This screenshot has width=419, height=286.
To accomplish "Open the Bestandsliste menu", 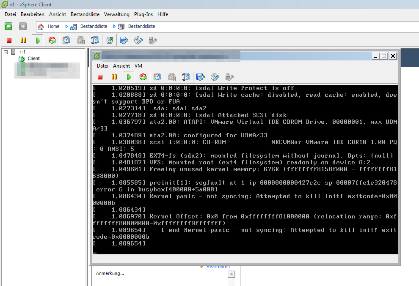I will click(x=85, y=14).
